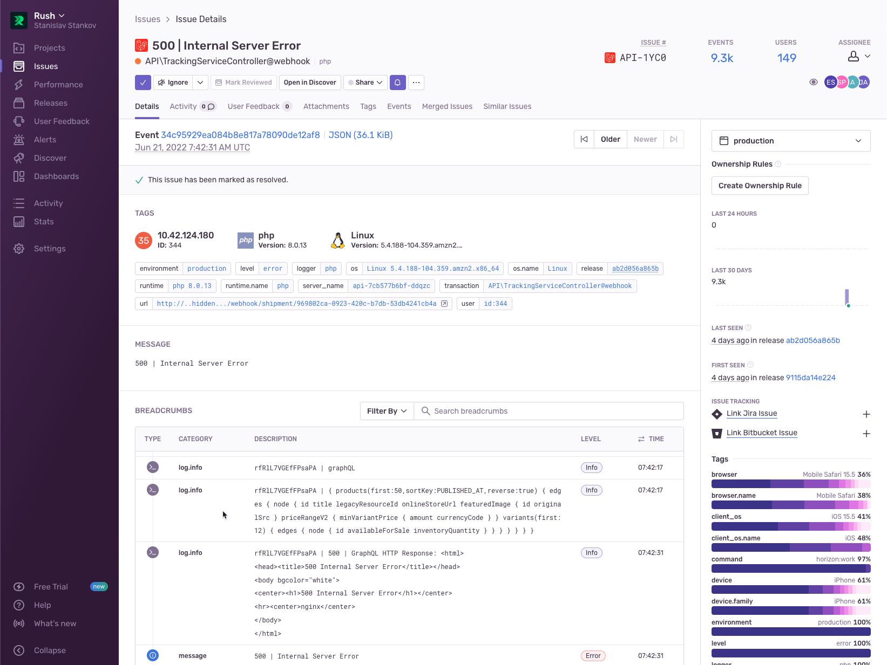Toggle breadcrumbs time sort order
887x665 pixels.
[641, 439]
